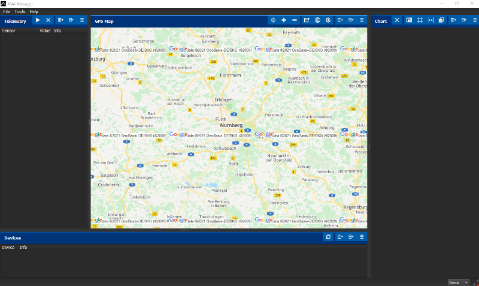The image size is (479, 286).
Task: Refresh the Devices list
Action: [x=328, y=237]
